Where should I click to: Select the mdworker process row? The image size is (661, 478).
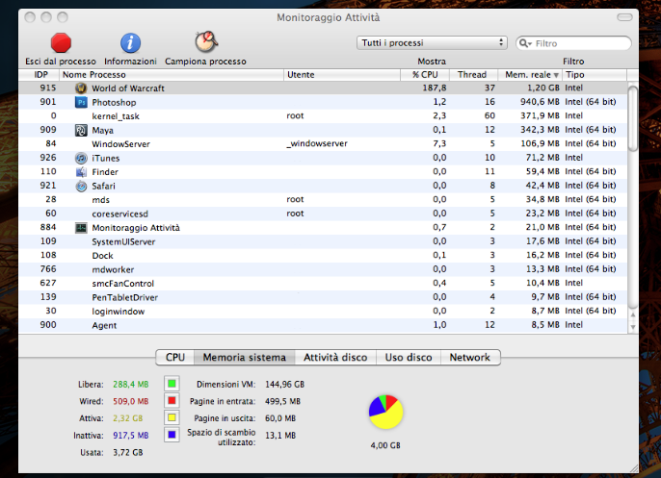click(323, 269)
